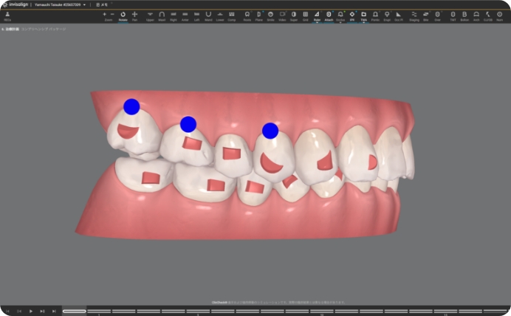Show the Upper arch view
The image size is (511, 316).
coord(150,15)
